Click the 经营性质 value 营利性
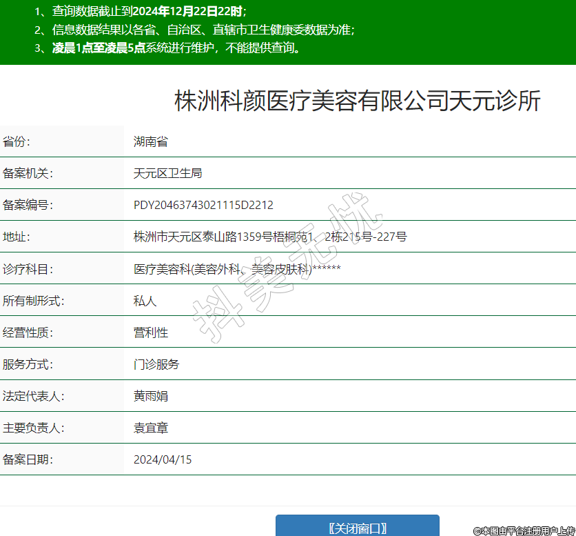 (x=151, y=332)
